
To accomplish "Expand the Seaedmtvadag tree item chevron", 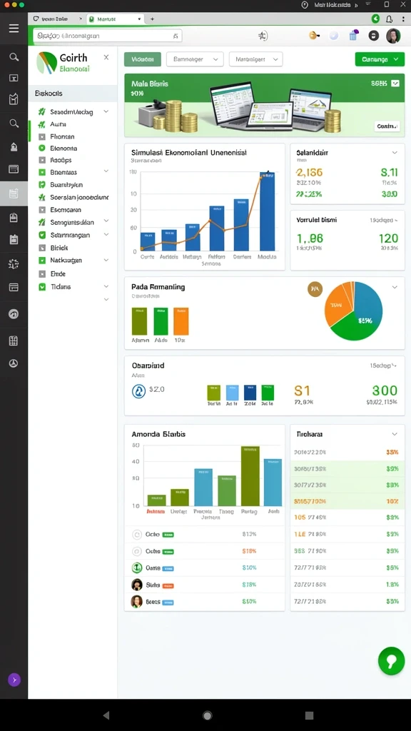I will (106, 112).
